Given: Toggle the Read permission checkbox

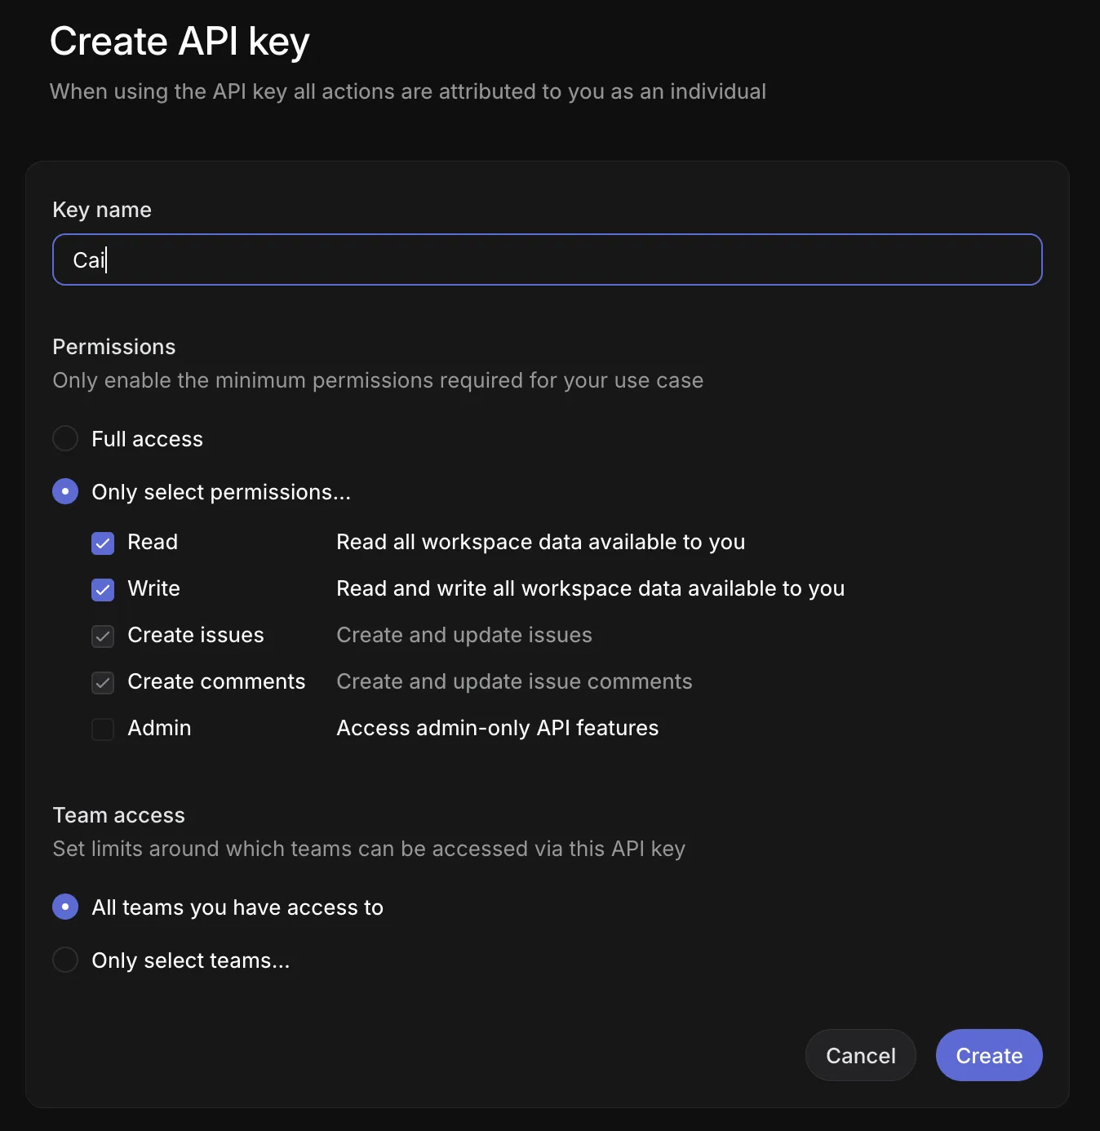Looking at the screenshot, I should click(102, 543).
